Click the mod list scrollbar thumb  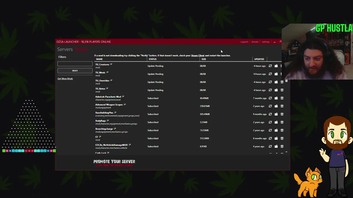[x=286, y=81]
